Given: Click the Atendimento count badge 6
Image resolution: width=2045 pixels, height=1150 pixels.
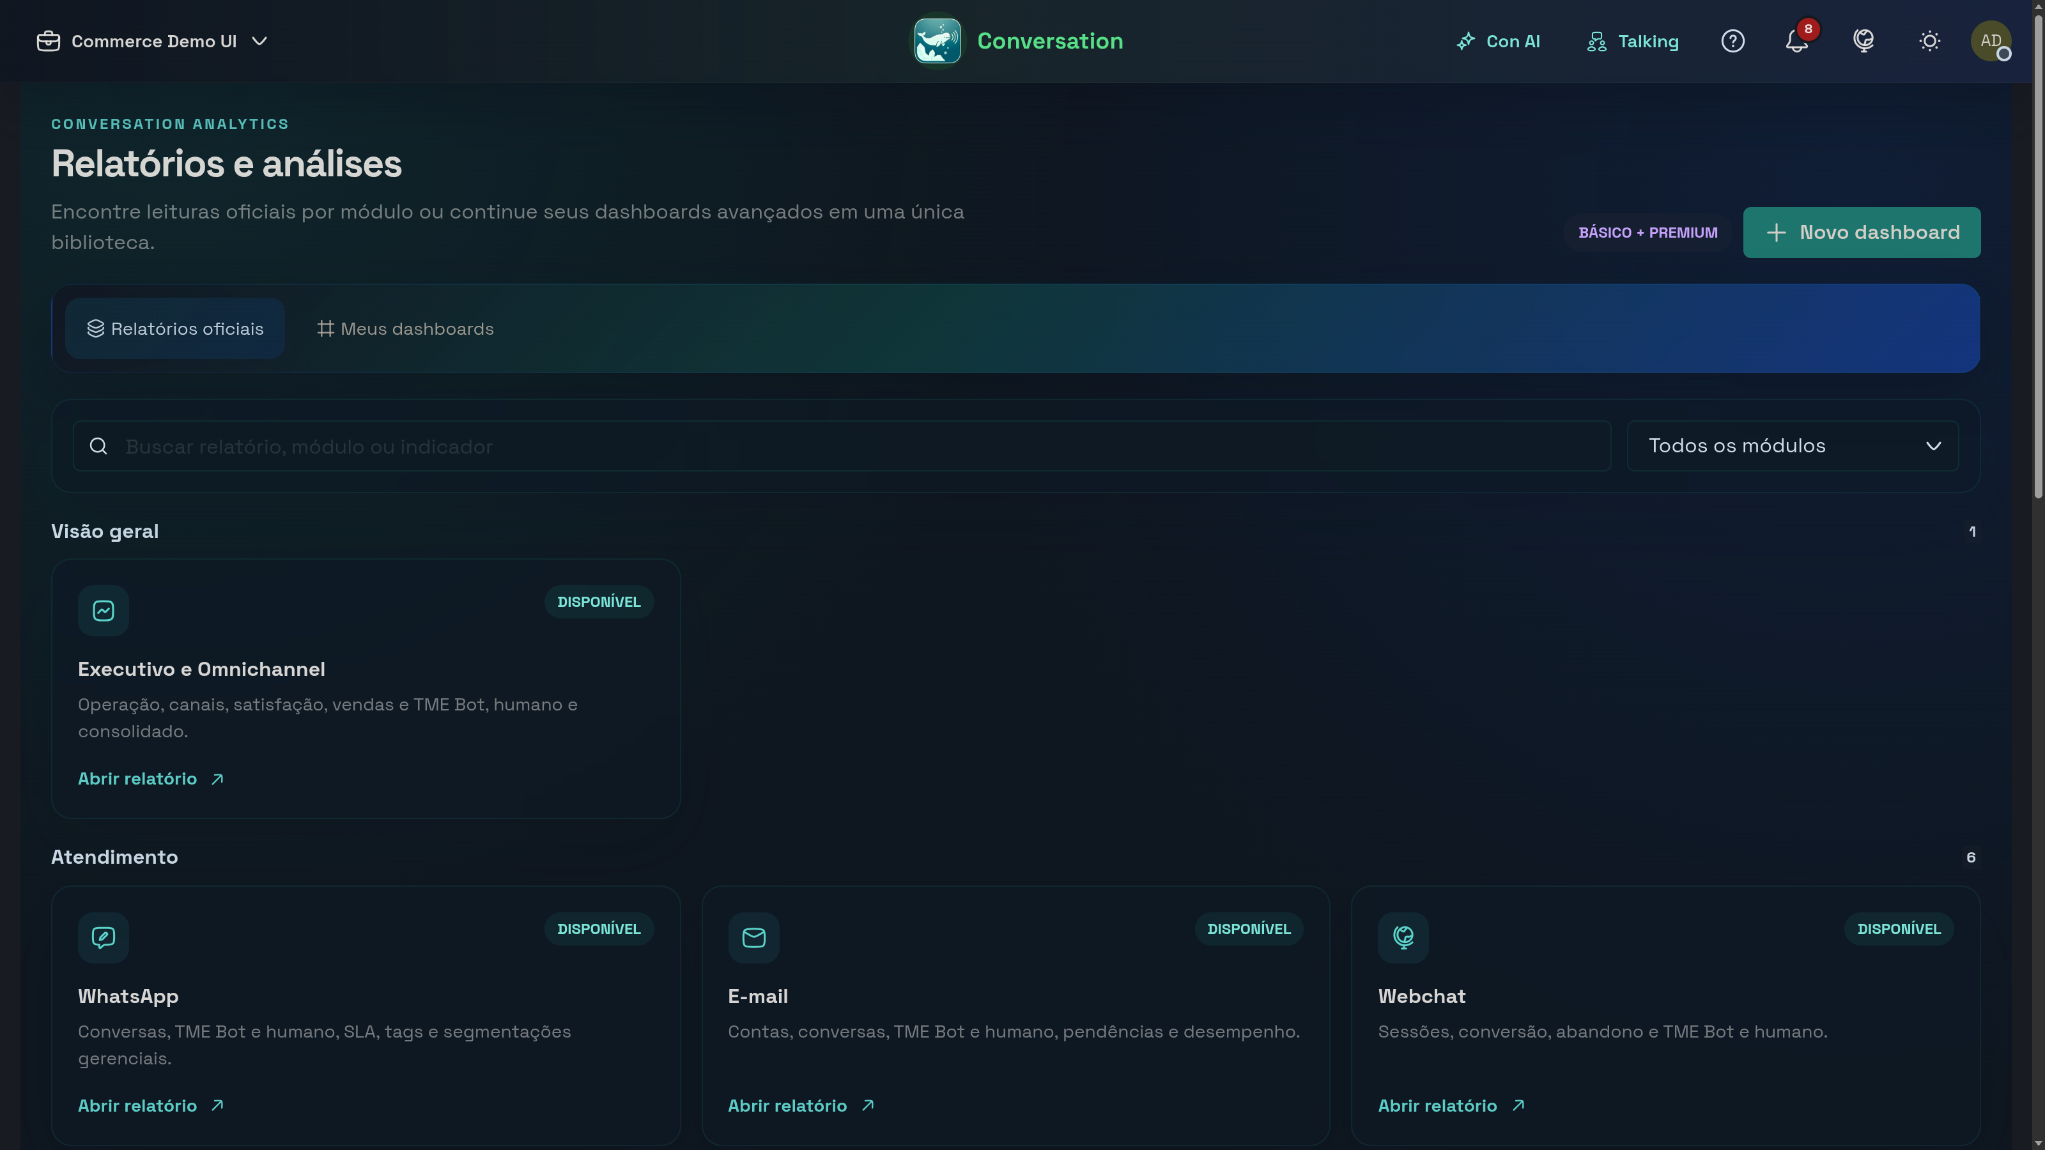Looking at the screenshot, I should click(1970, 857).
